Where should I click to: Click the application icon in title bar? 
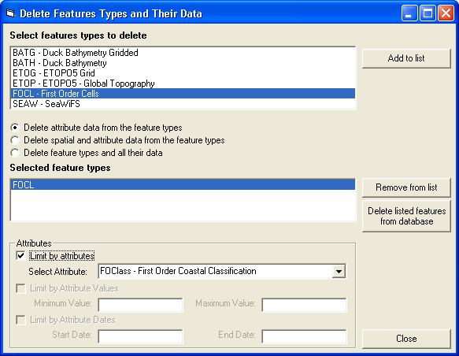[10, 13]
